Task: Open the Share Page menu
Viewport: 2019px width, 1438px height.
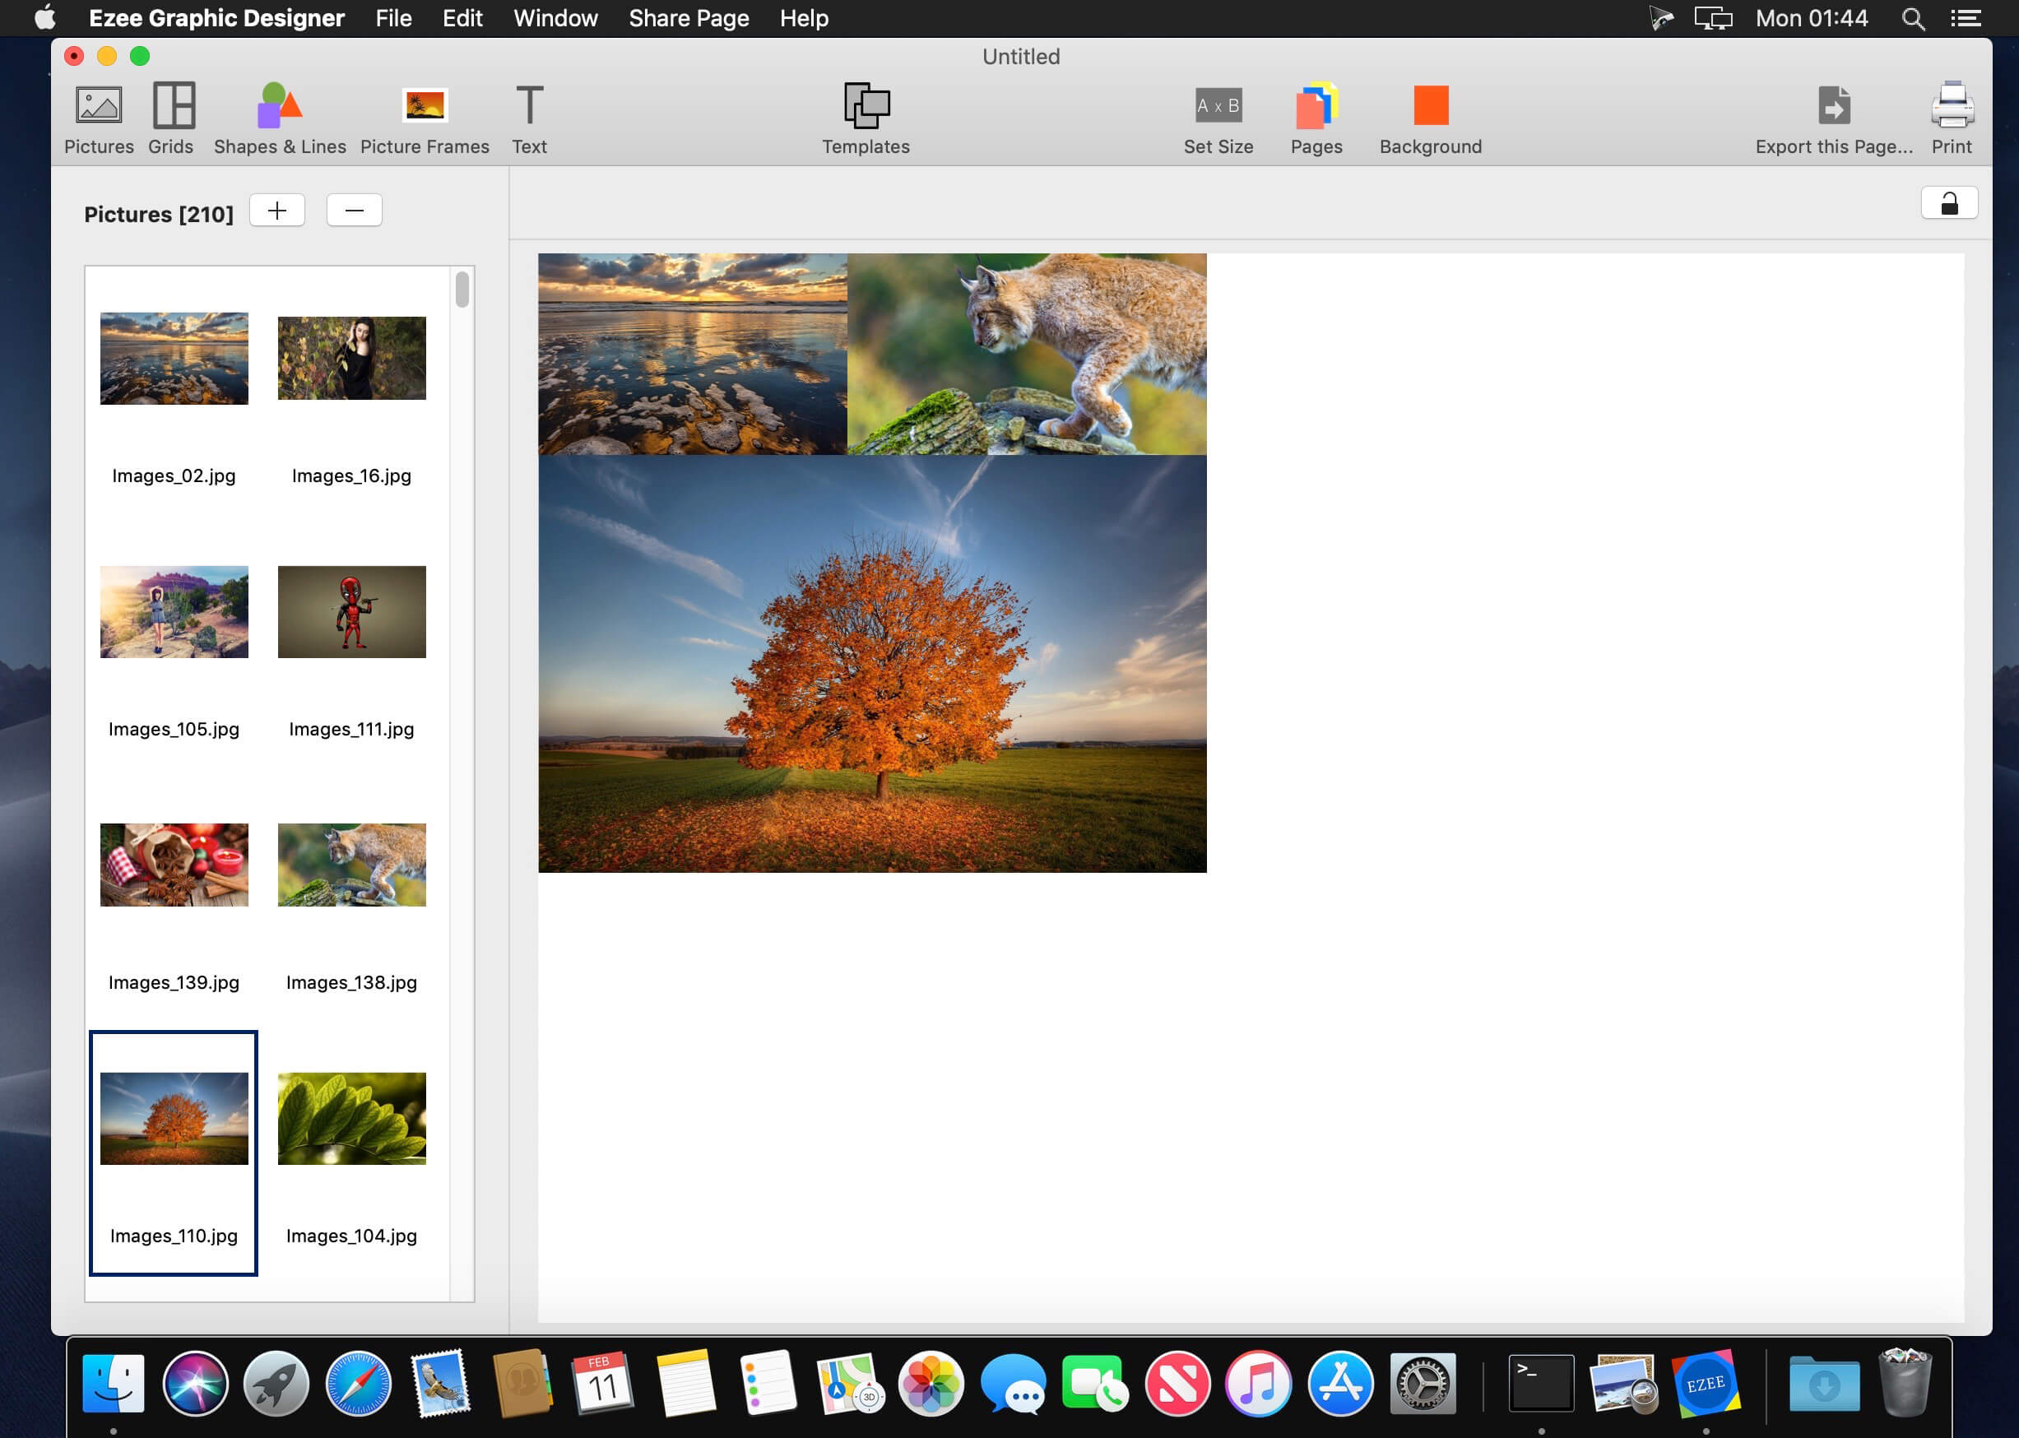Action: tap(688, 19)
